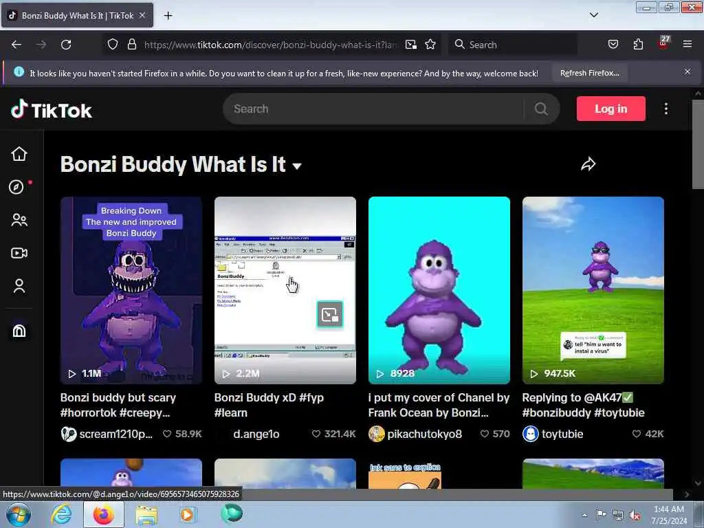Click the TikTok logo

point(51,109)
